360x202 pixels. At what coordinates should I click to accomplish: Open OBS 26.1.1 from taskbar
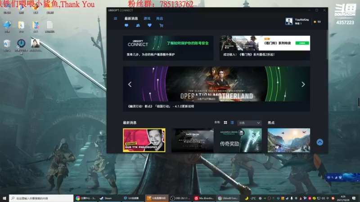tap(181, 198)
